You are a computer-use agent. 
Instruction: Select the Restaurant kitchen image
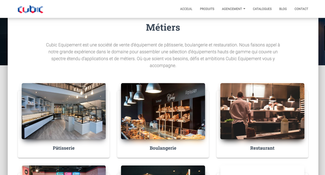click(262, 111)
